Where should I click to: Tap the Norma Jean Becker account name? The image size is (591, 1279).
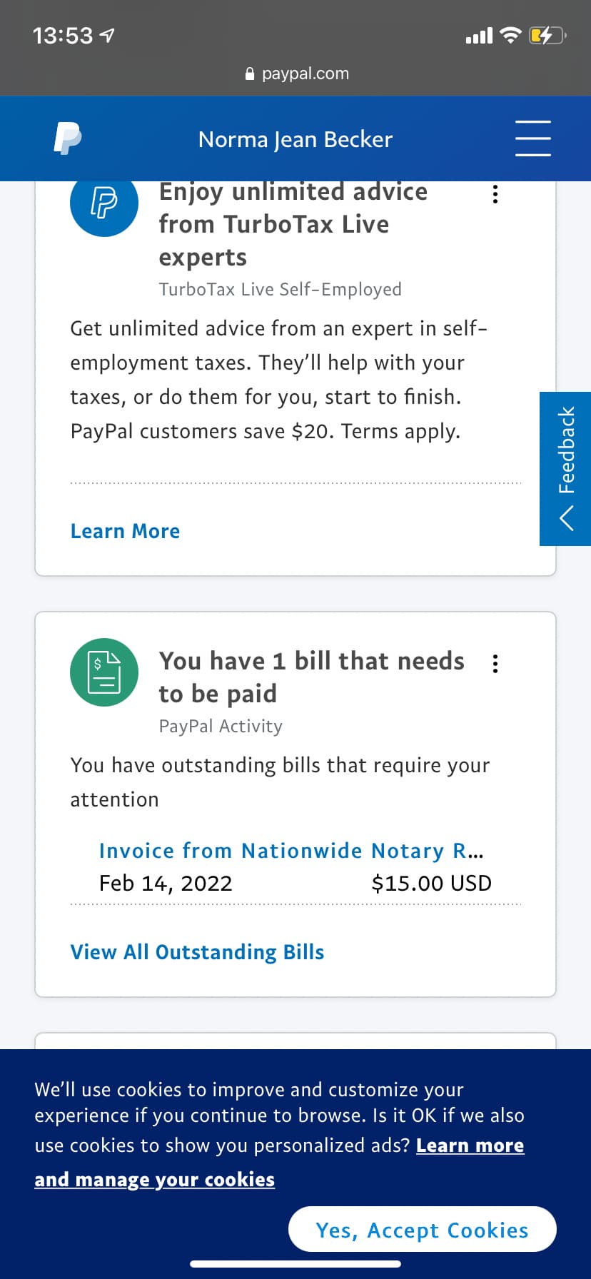coord(295,139)
